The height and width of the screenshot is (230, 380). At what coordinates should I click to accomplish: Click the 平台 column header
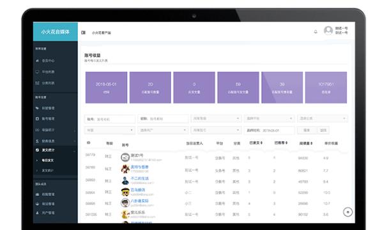pyautogui.click(x=220, y=143)
